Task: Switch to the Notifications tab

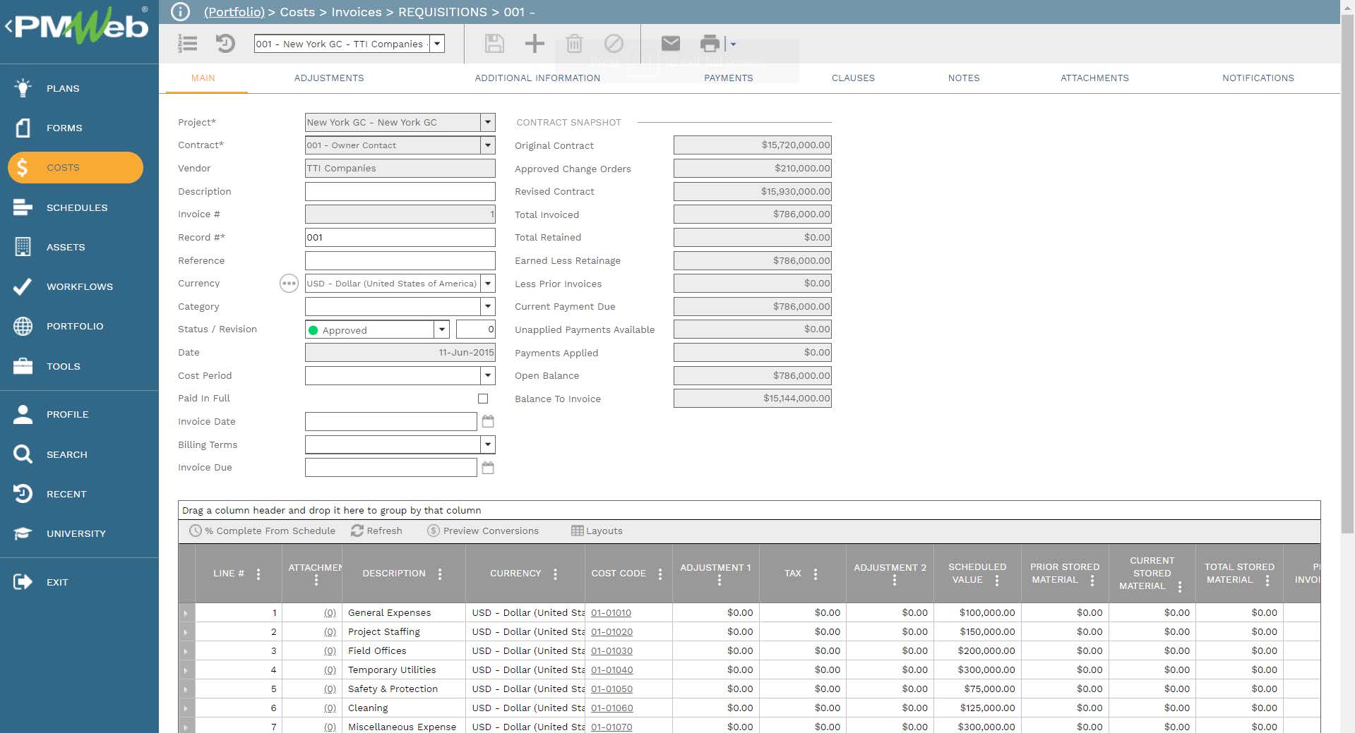Action: (1258, 78)
